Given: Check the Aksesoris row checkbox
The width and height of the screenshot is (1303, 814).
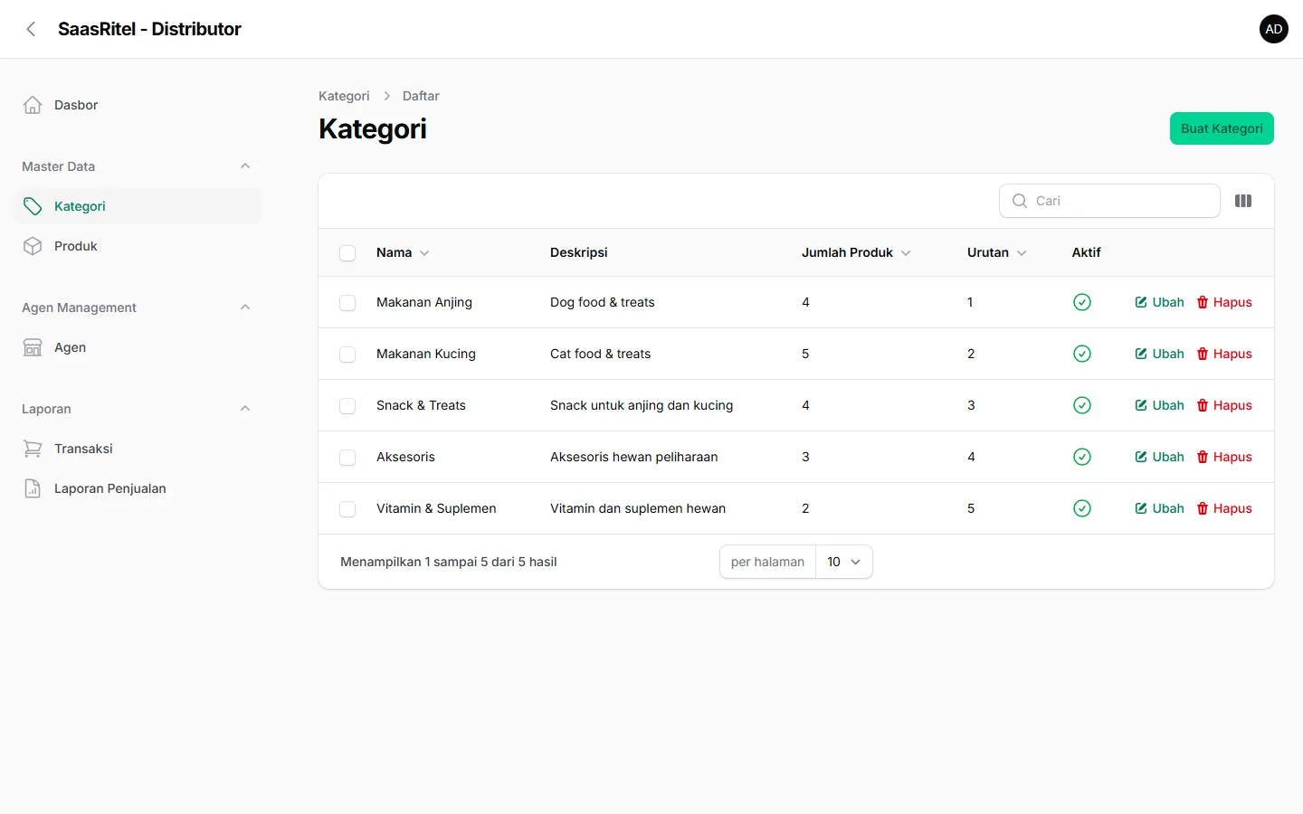Looking at the screenshot, I should coord(347,458).
